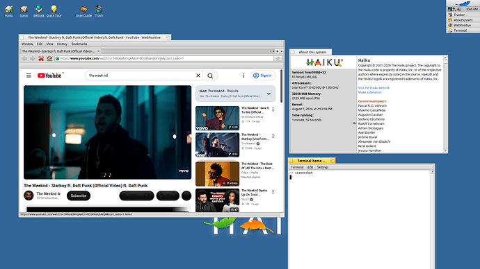480x269 pixels.
Task: Open the Edit menu in Terminal window
Action: click(x=310, y=168)
